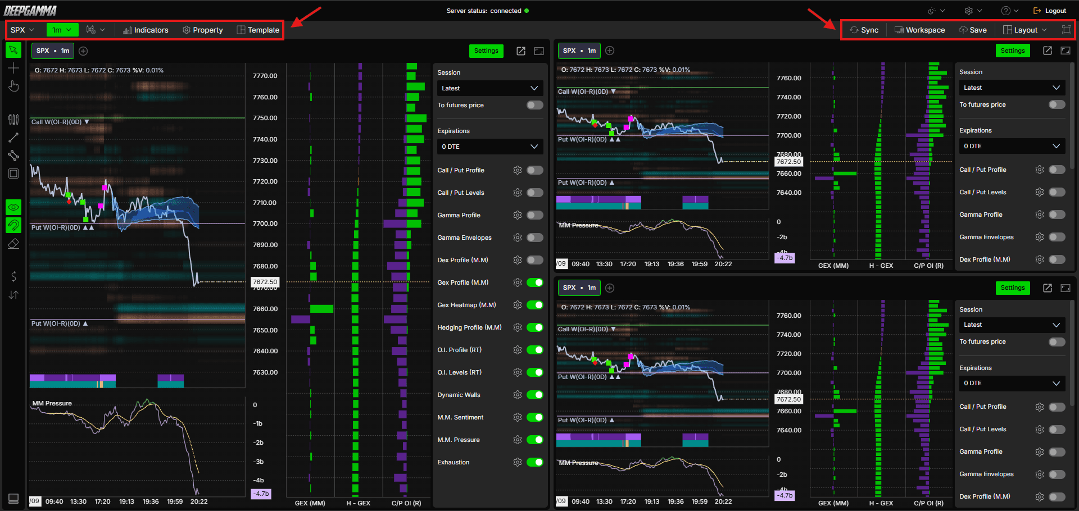Enable Call / Put Profile toggle in left panel
Image resolution: width=1079 pixels, height=511 pixels.
coord(535,170)
